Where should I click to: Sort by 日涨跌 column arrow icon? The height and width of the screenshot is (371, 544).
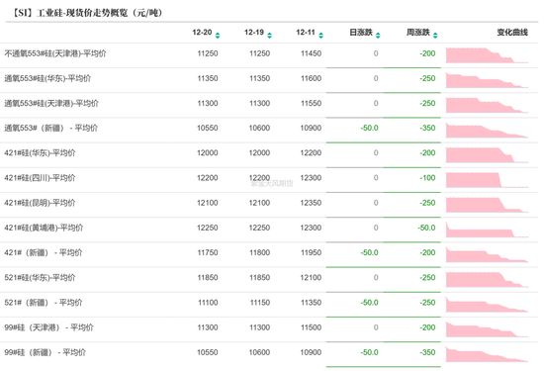click(378, 35)
